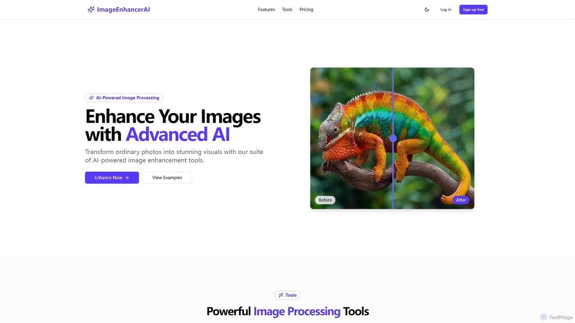Screen dimensions: 575x323
Task: Click the Log in button
Action: [446, 9]
